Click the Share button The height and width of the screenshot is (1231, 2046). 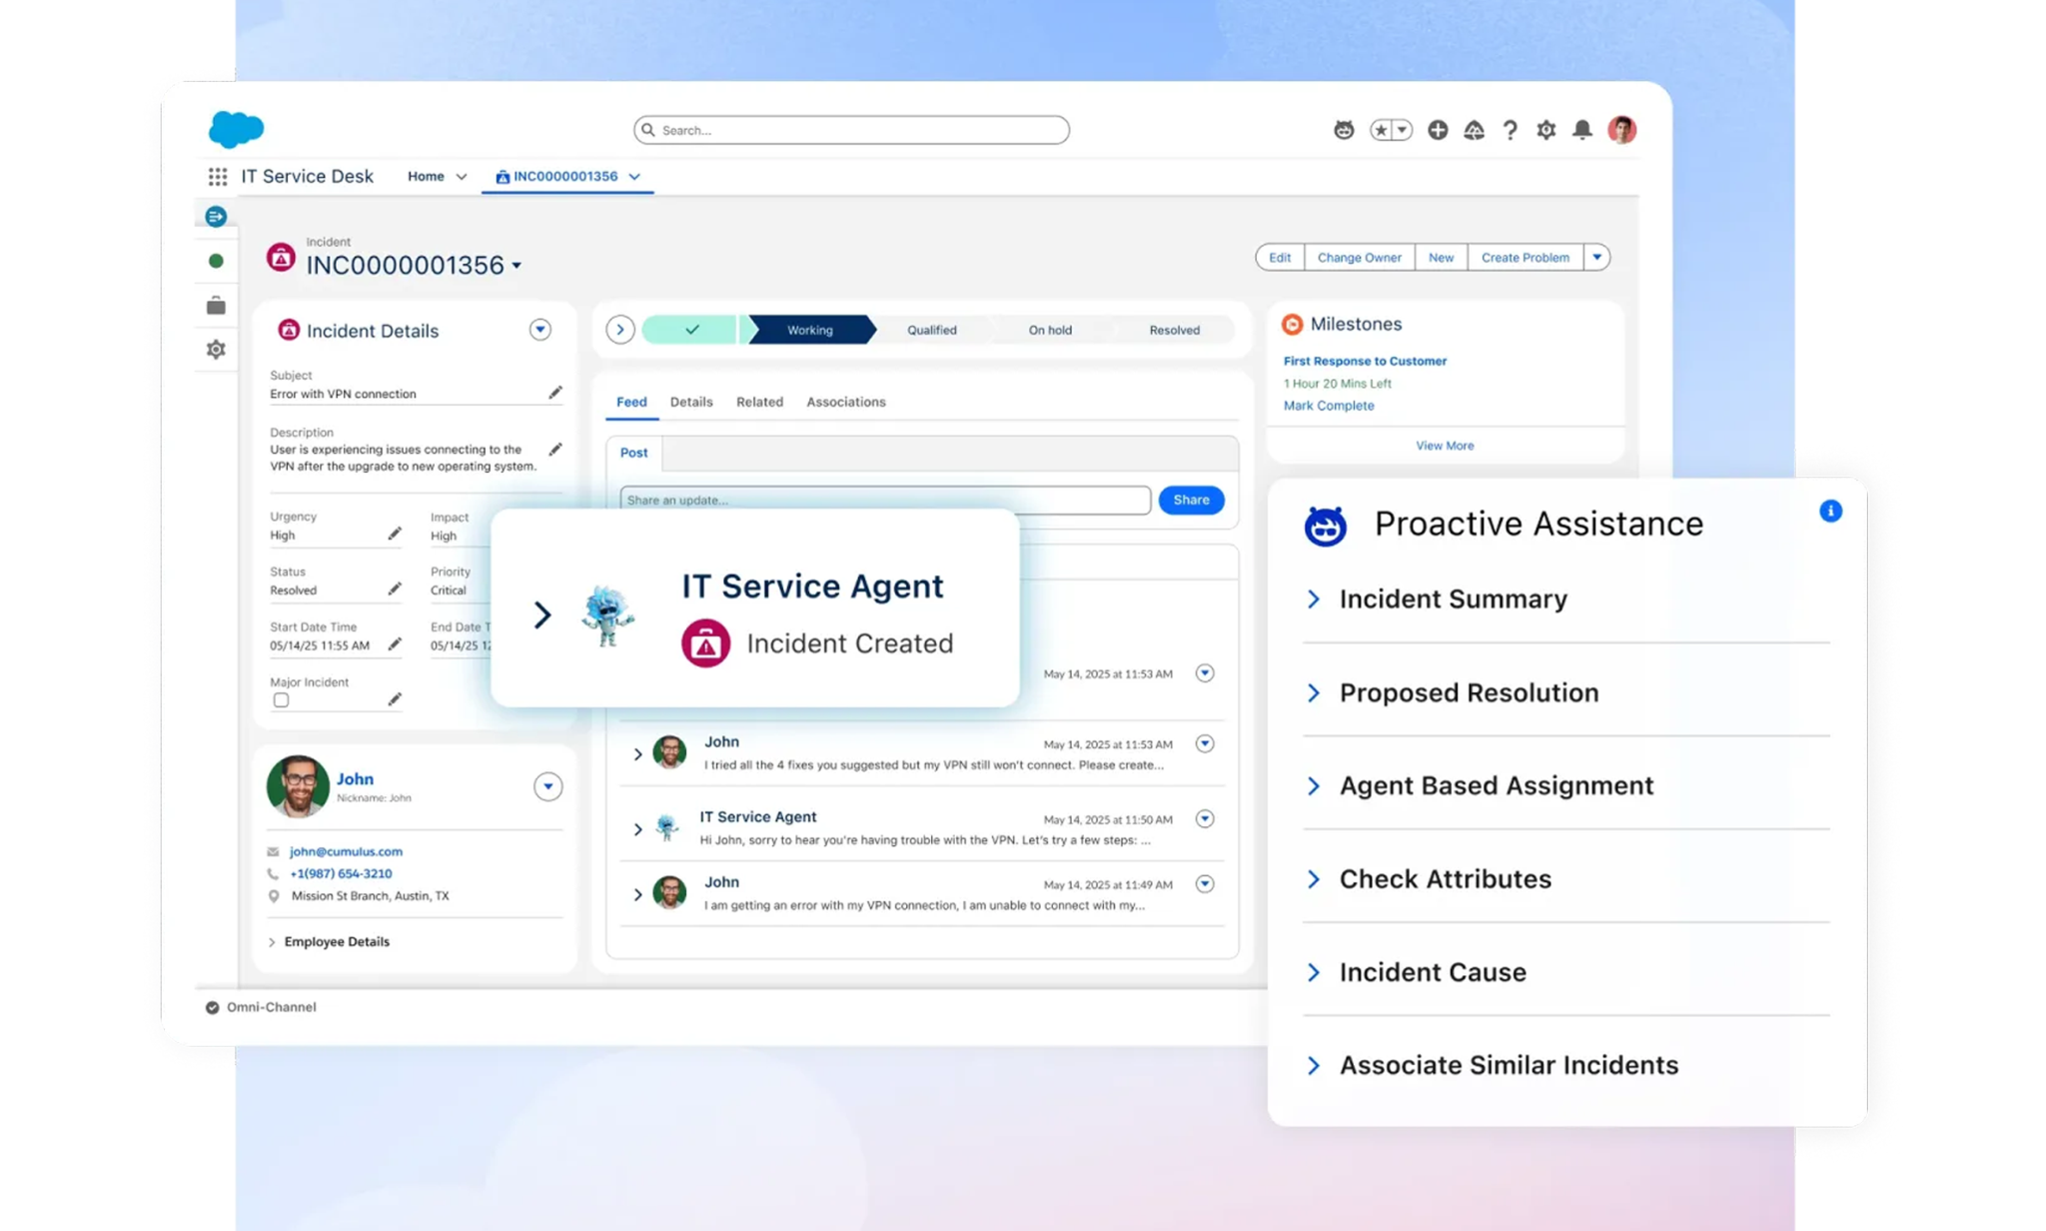tap(1191, 500)
